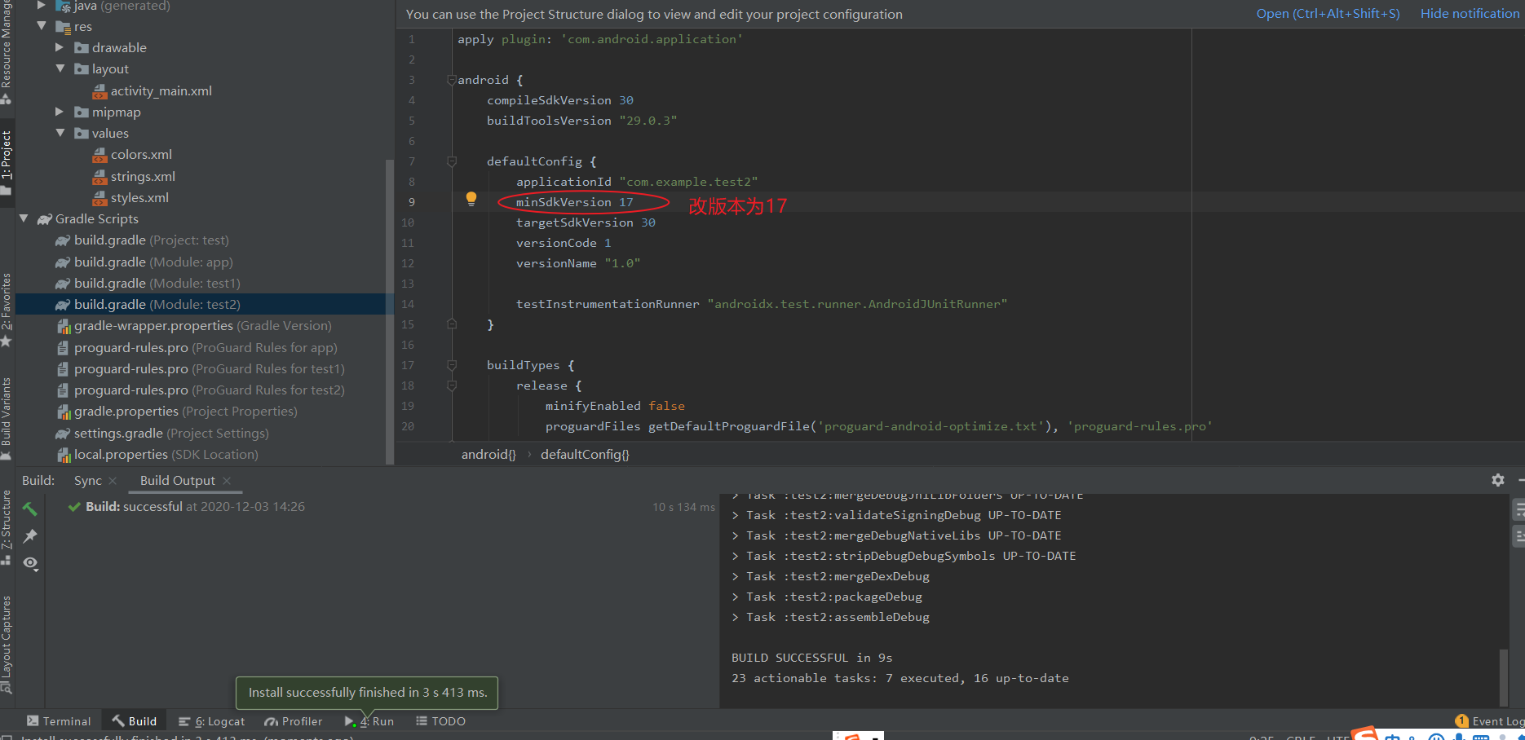The width and height of the screenshot is (1525, 740).
Task: Open build.gradle (Module: test1)
Action: (148, 283)
